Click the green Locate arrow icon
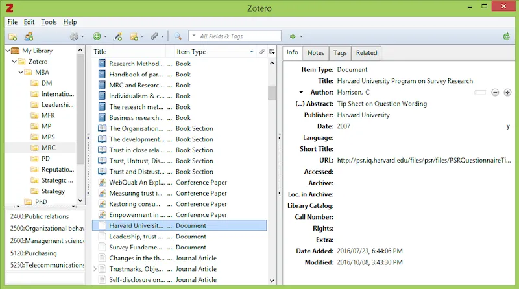The width and height of the screenshot is (519, 289). (x=293, y=36)
